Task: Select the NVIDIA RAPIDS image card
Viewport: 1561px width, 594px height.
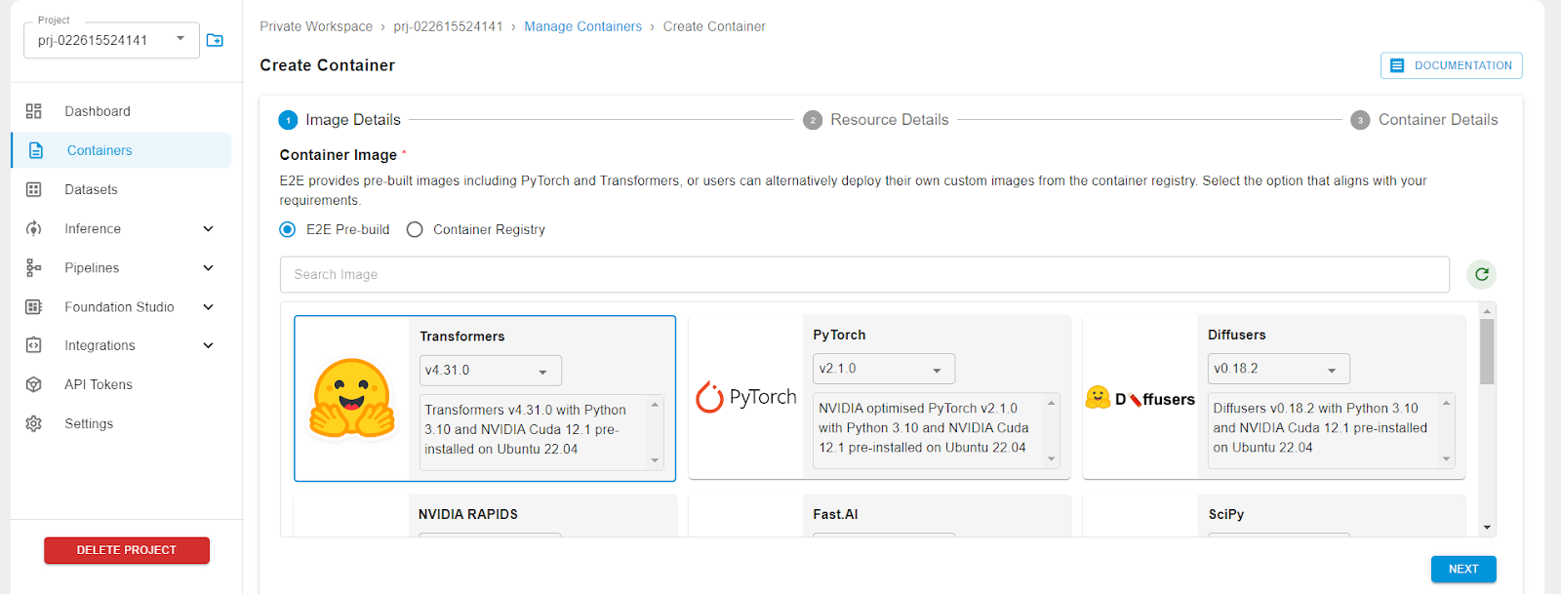Action: pos(485,516)
